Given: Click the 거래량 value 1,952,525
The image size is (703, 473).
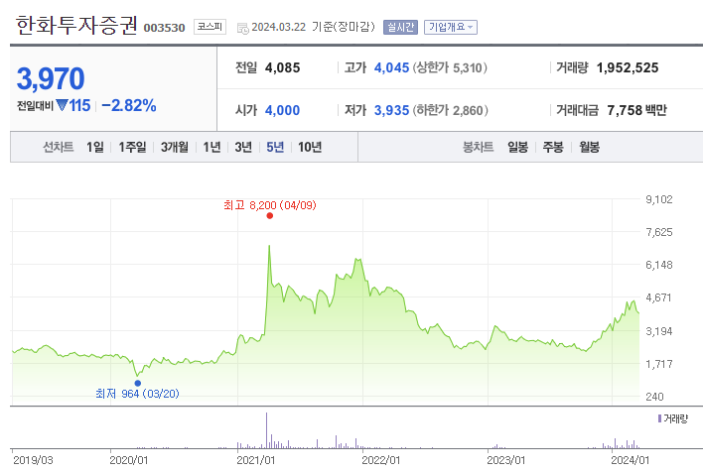Looking at the screenshot, I should click(x=628, y=68).
